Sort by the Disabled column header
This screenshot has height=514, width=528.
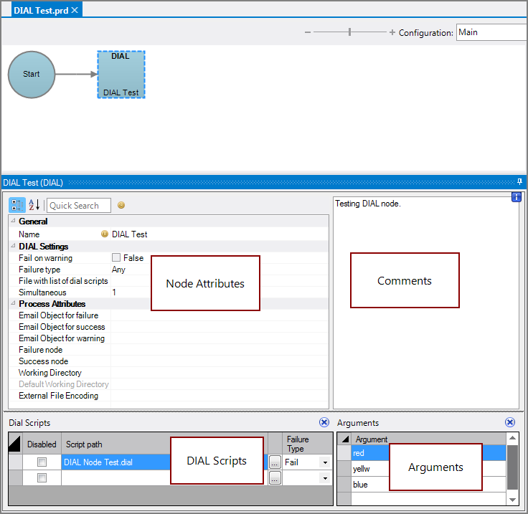coord(42,444)
